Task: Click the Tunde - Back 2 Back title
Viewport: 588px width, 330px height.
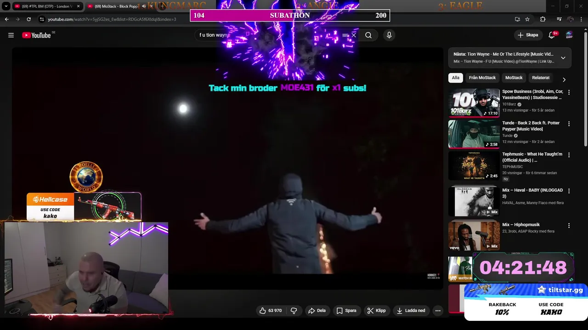Action: (531, 126)
